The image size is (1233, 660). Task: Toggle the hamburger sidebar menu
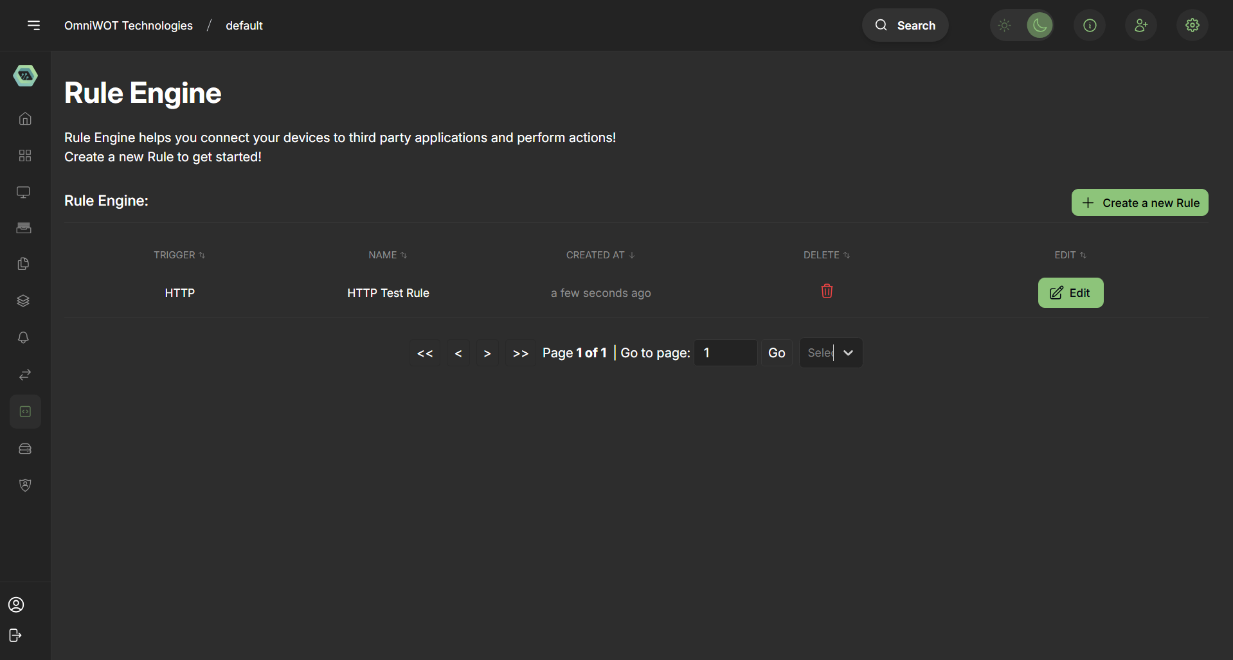tap(34, 26)
